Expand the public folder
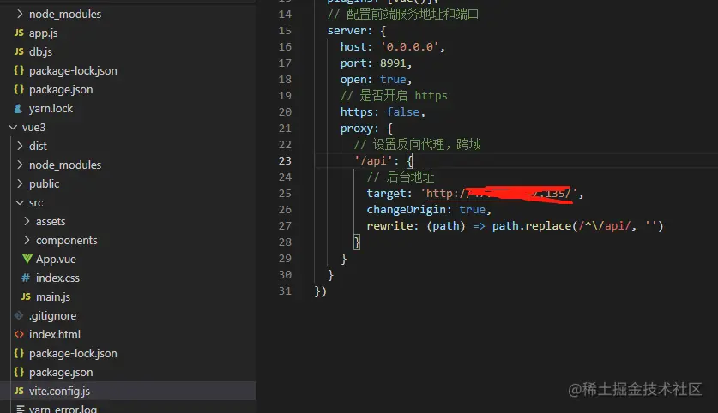Viewport: 718px width, 413px height. 20,183
